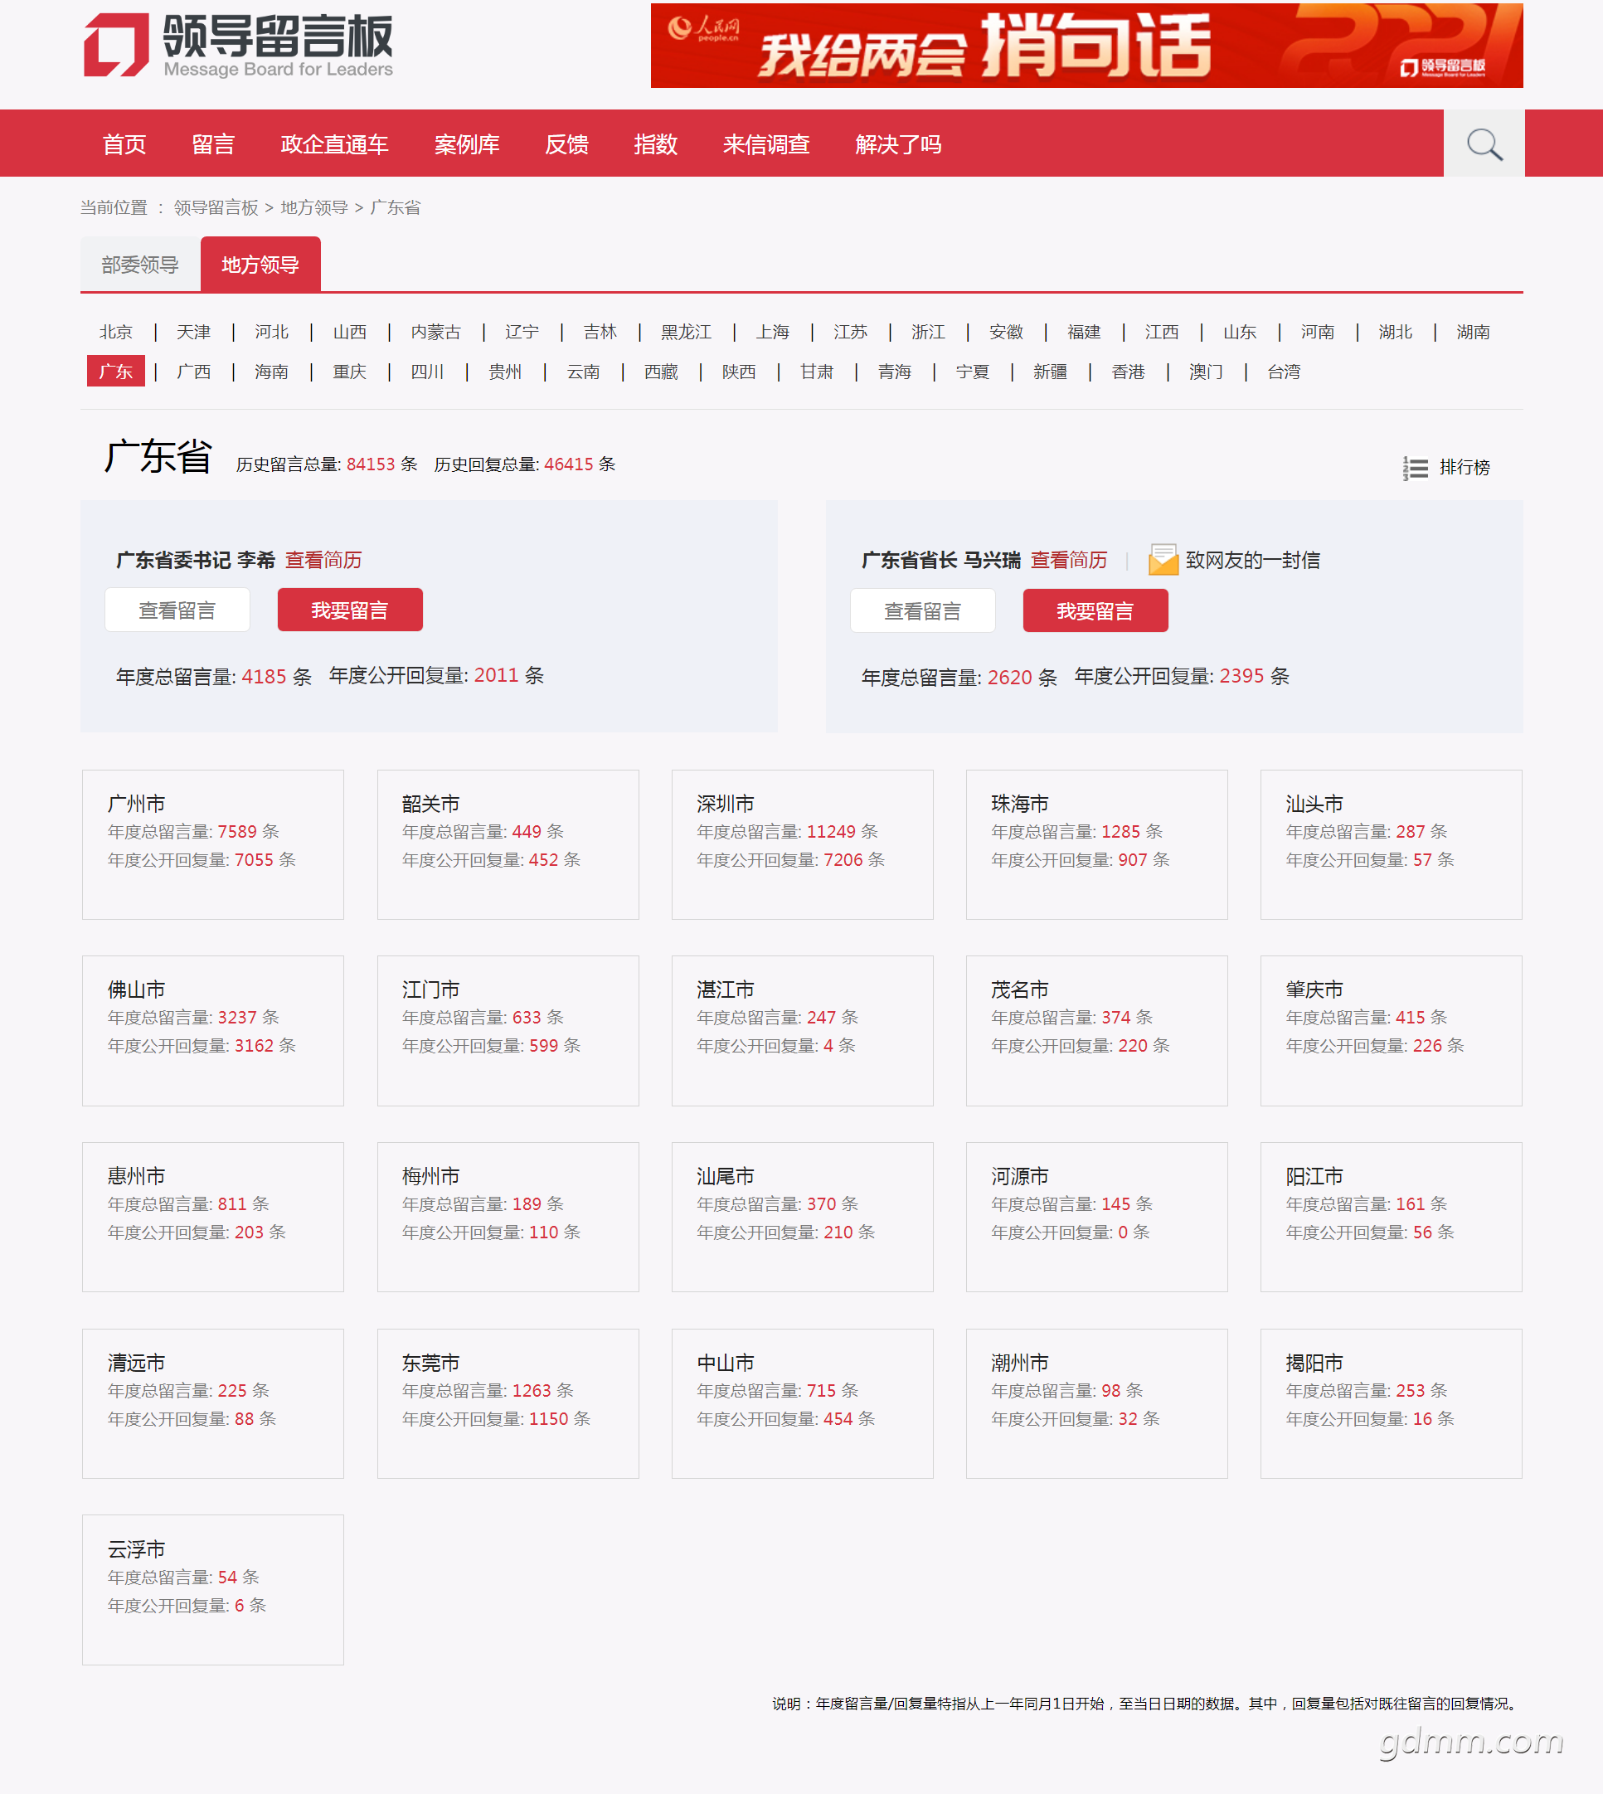
Task: Click the 领导留言板 breadcrumb link
Action: point(216,208)
